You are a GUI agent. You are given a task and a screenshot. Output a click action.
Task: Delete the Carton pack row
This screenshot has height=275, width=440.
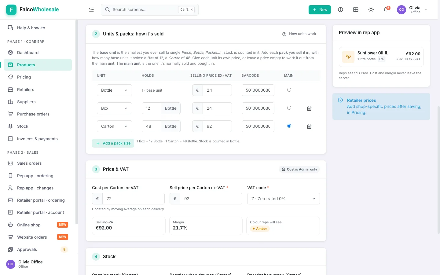coord(309,126)
